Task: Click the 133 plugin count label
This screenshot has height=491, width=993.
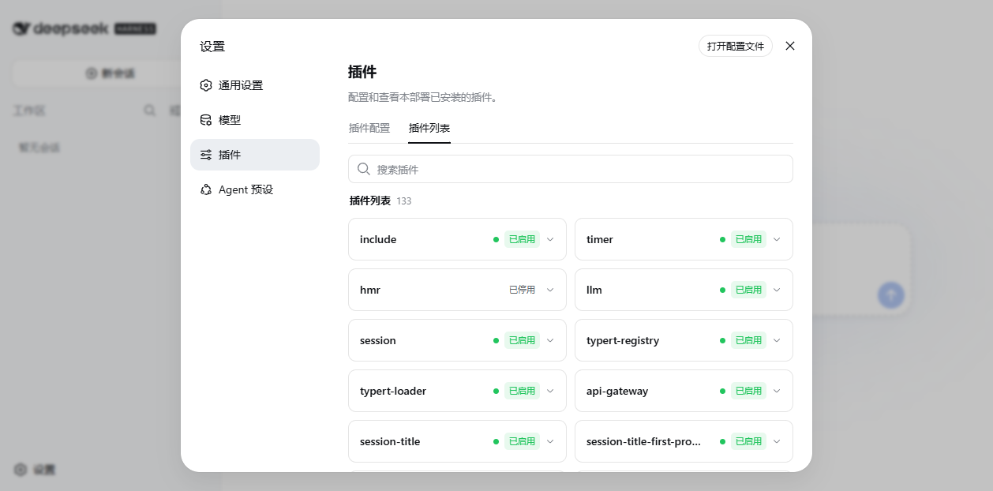Action: (x=404, y=201)
